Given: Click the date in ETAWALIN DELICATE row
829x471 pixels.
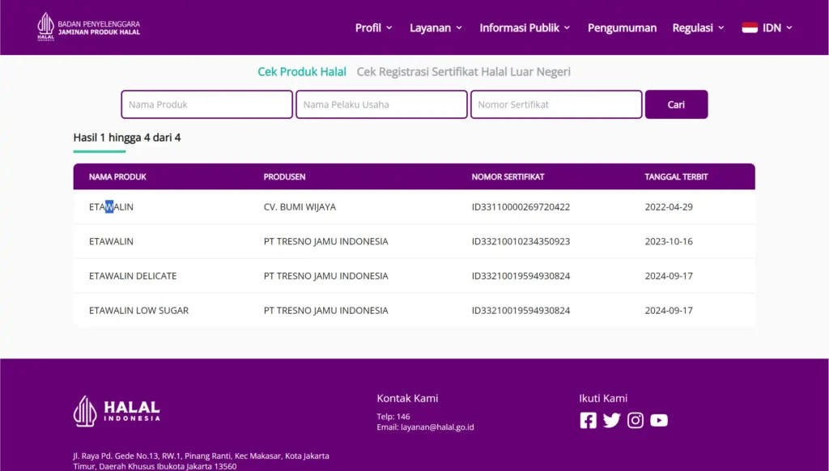Looking at the screenshot, I should coord(669,275).
